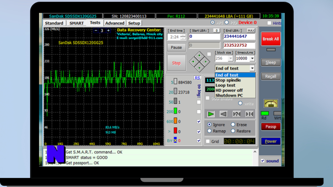Click the blue Power button

click(x=271, y=141)
